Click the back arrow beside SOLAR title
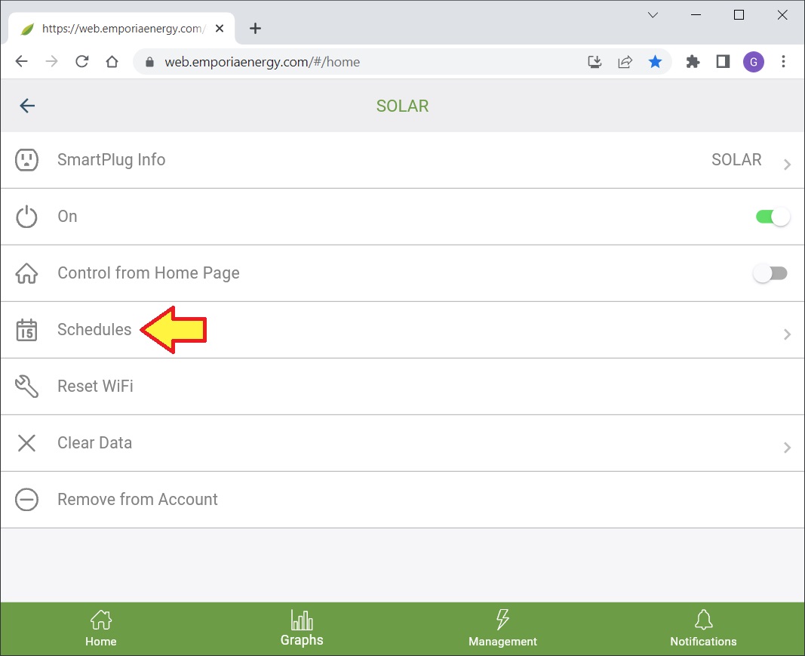Image resolution: width=805 pixels, height=656 pixels. [x=27, y=106]
